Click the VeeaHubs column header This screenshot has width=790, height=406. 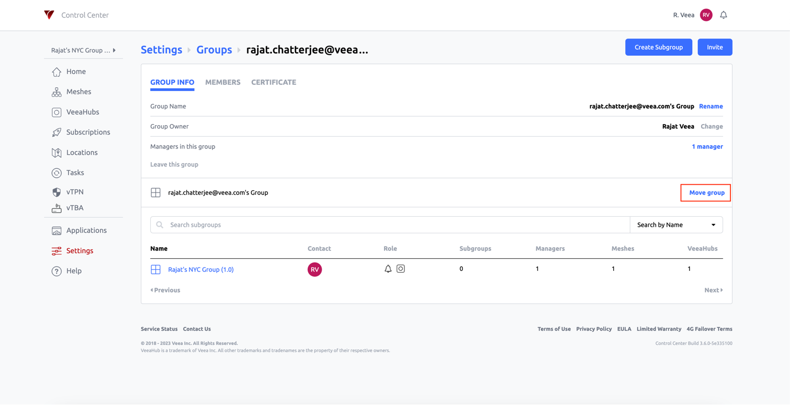702,249
